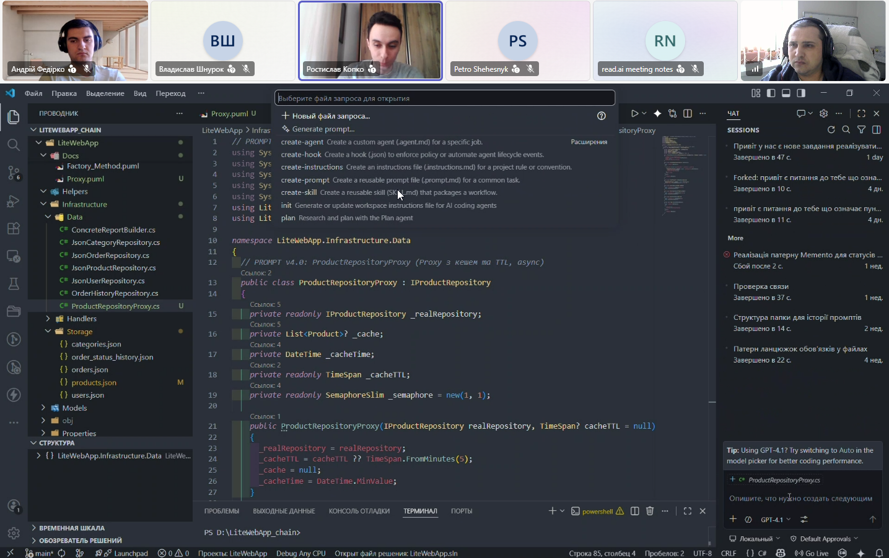Toggle the primary side bar layout button
Viewport: 889px width, 558px height.
coord(771,93)
